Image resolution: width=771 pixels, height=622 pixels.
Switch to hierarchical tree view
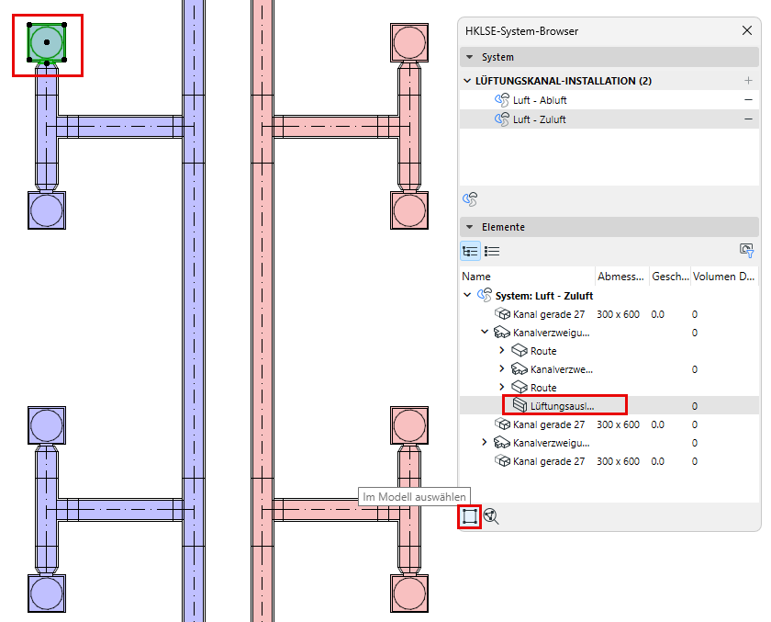470,251
